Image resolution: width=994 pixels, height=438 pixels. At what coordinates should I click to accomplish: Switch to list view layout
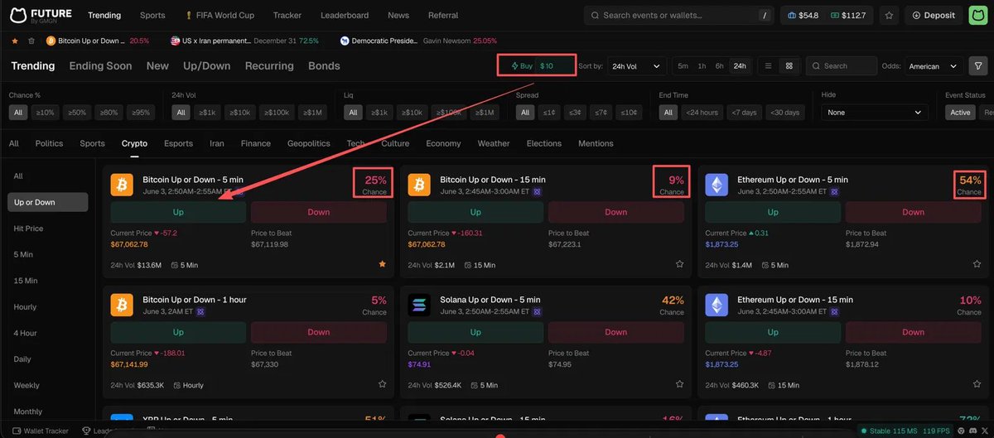769,66
